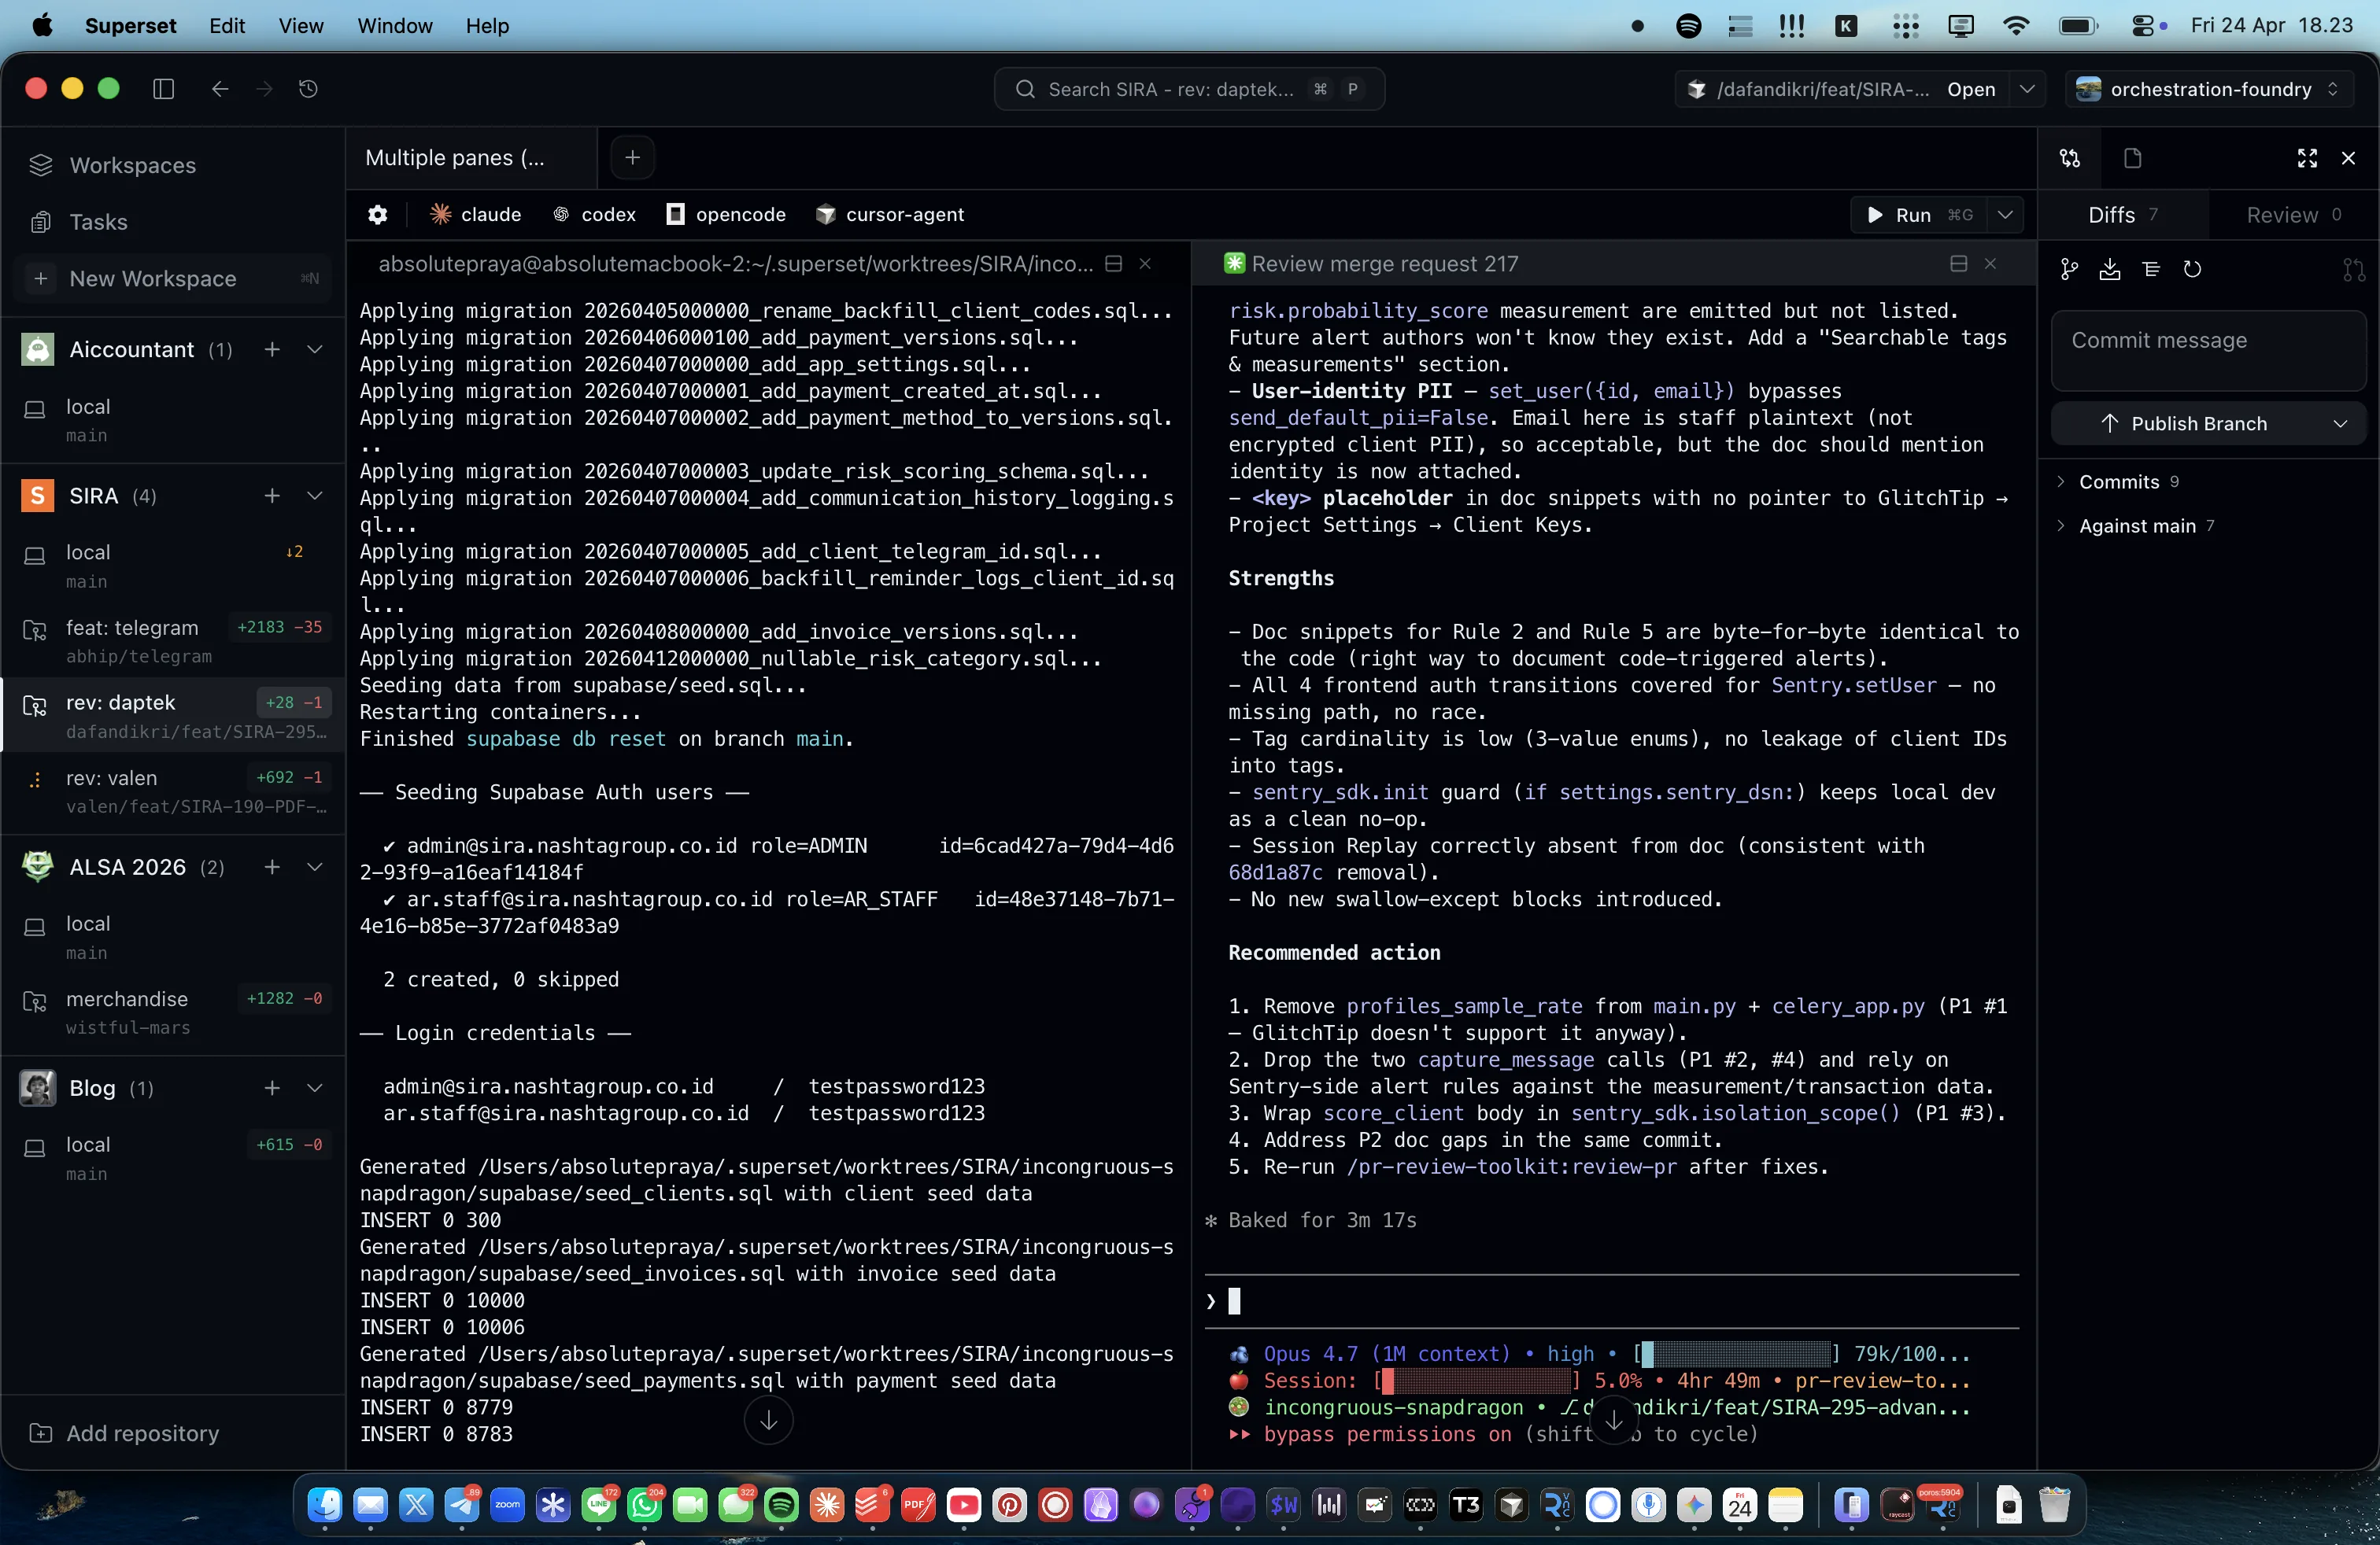Open the Publish Branch dropdown arrow
The image size is (2380, 1545).
2339,424
